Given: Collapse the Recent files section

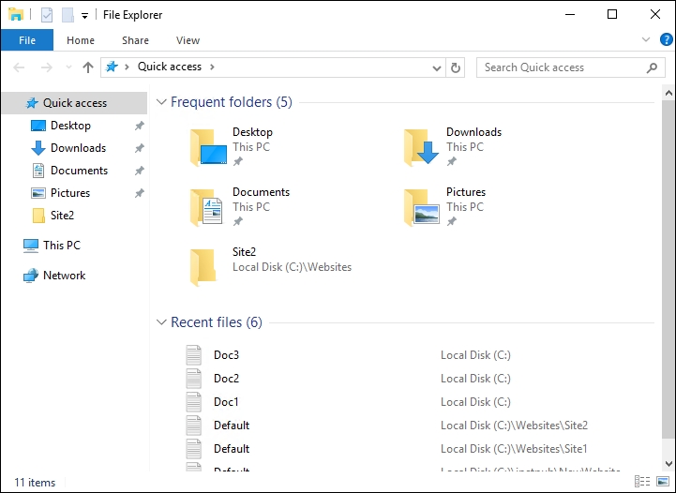Looking at the screenshot, I should (161, 322).
